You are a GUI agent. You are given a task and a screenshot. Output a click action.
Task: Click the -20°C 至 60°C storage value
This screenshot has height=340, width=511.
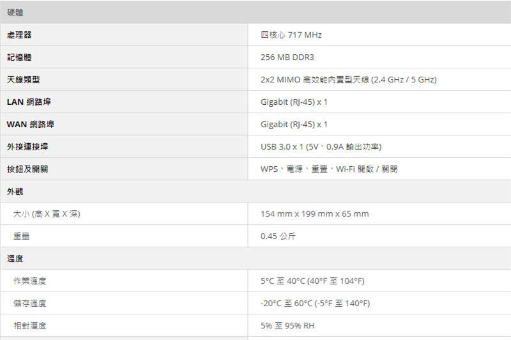pyautogui.click(x=315, y=304)
